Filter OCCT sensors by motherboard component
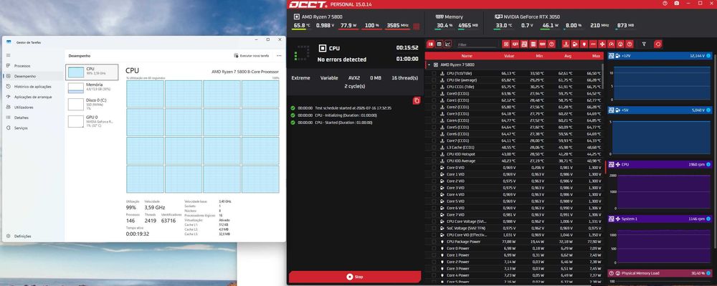717x286 pixels. [525, 44]
